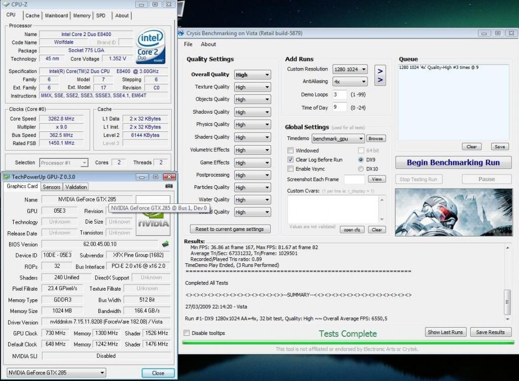Turn on Enable Vsync
519x381 pixels.
[290, 168]
